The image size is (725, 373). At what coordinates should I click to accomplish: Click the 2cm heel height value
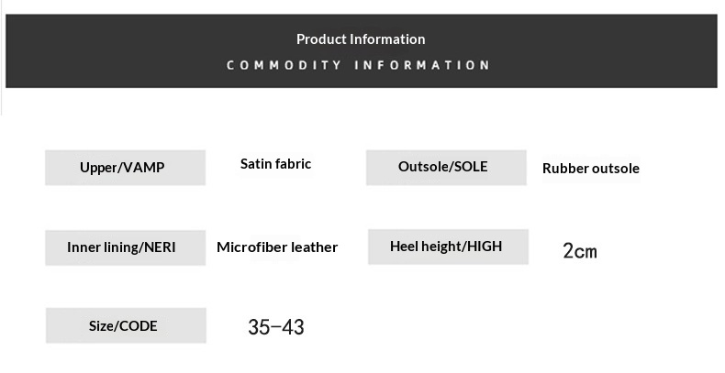pyautogui.click(x=580, y=252)
